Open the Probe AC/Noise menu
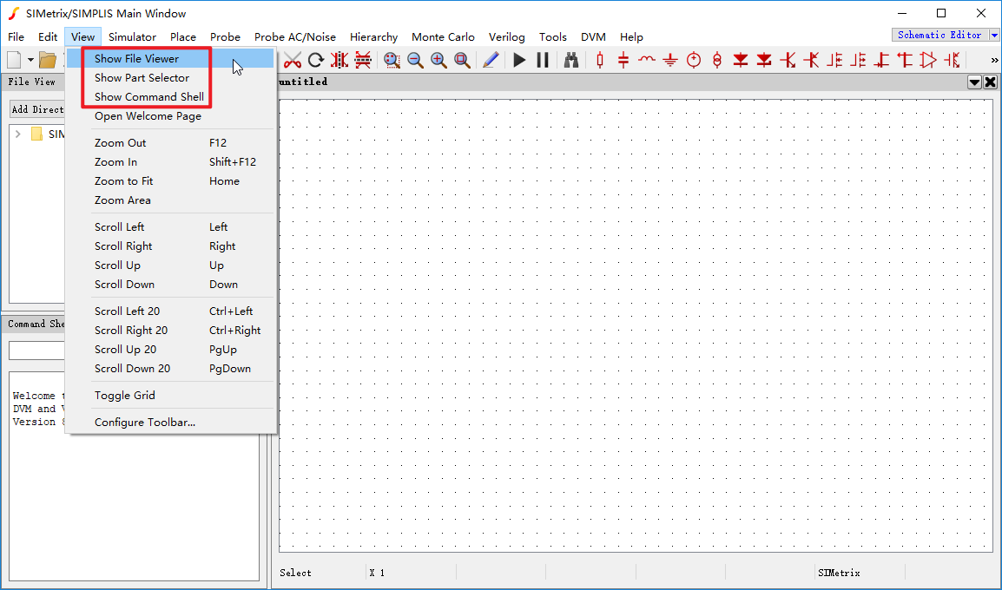This screenshot has width=1002, height=590. (294, 37)
